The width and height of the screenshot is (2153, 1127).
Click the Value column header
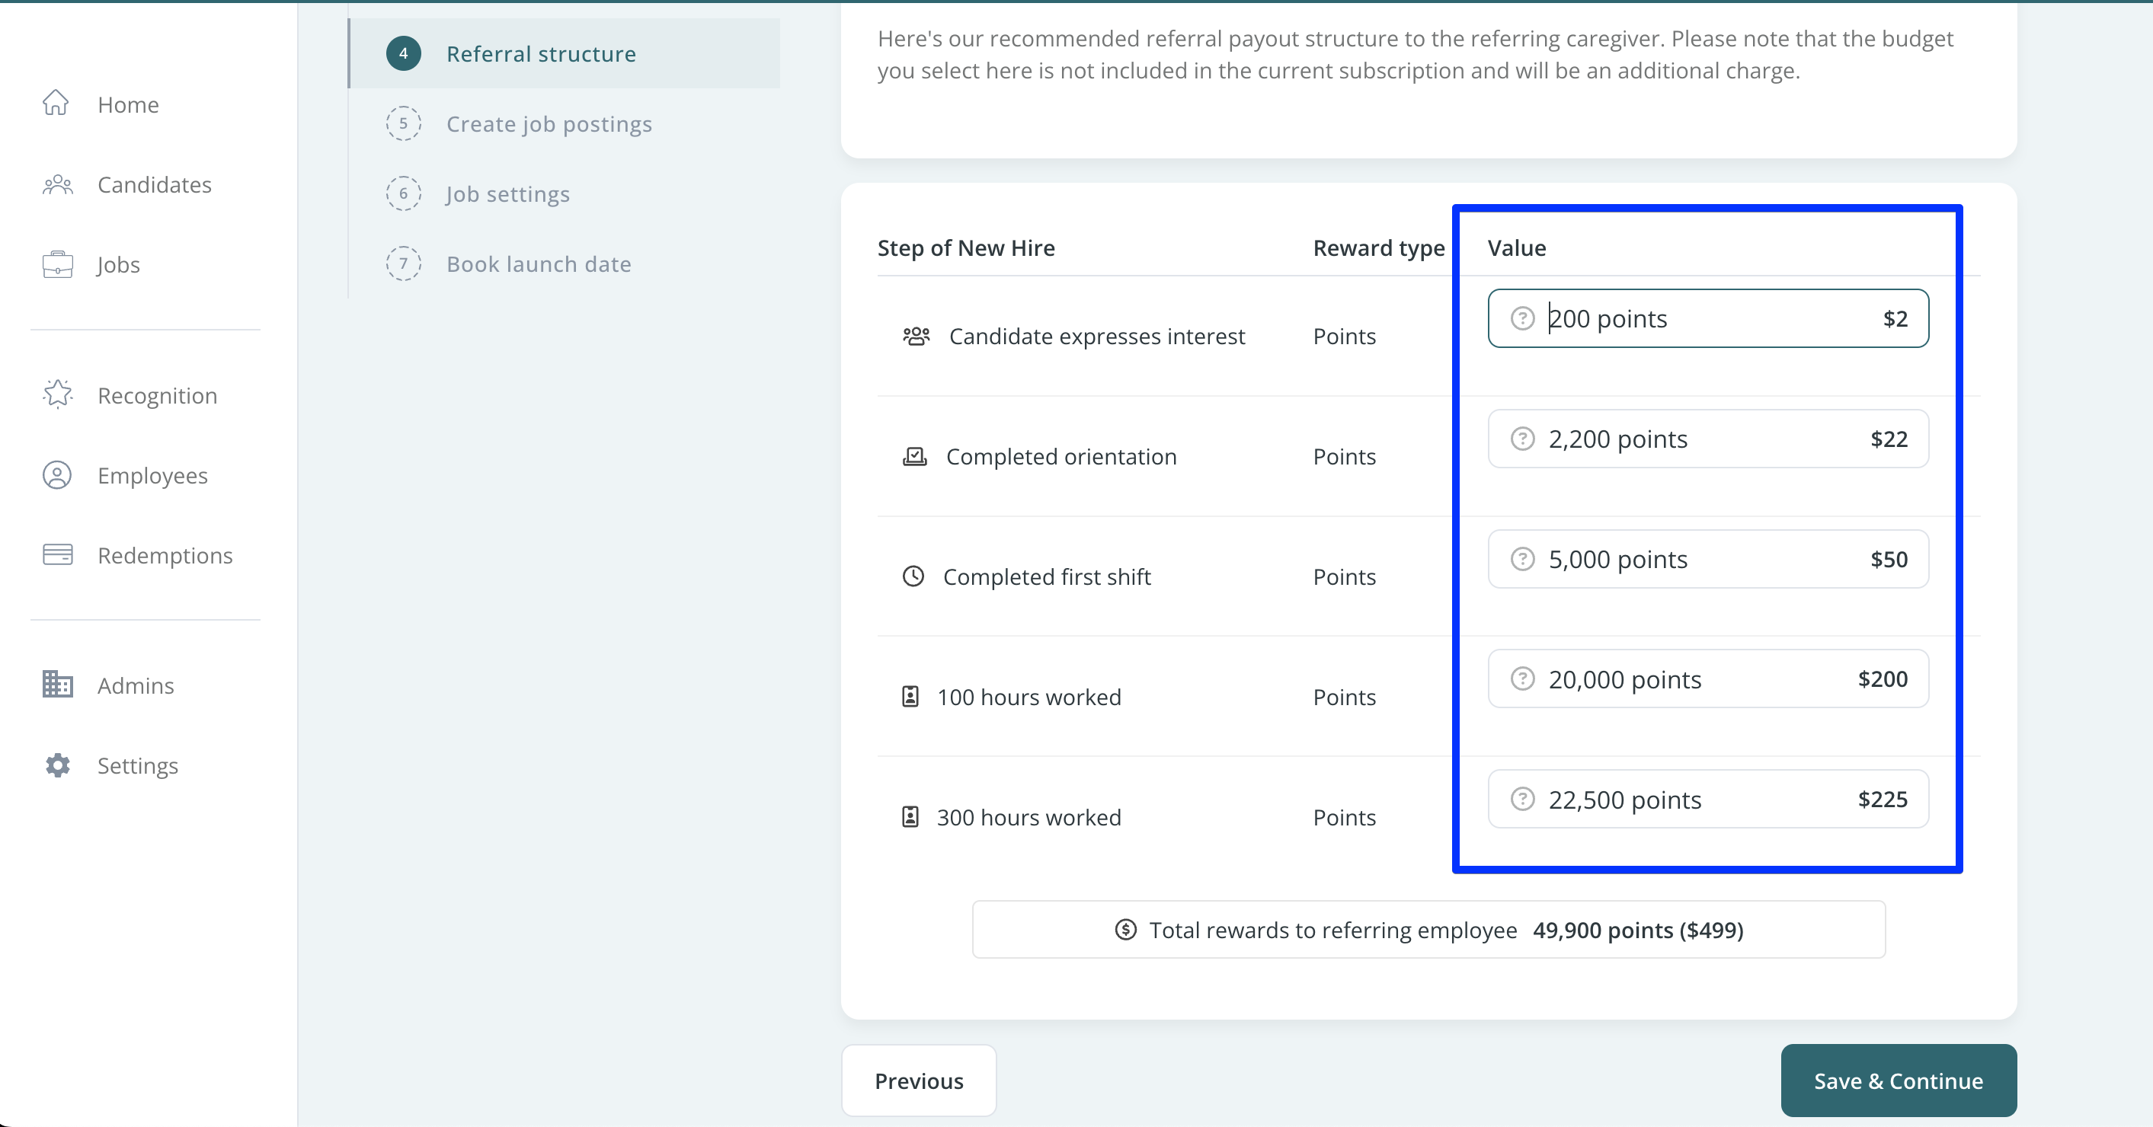coord(1516,248)
